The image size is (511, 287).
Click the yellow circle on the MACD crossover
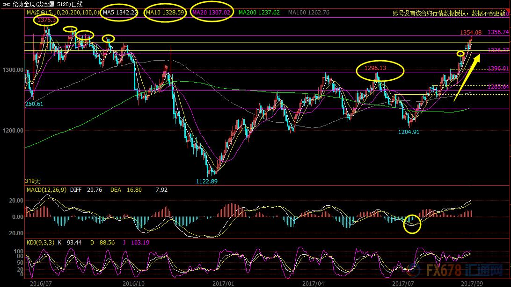click(412, 223)
